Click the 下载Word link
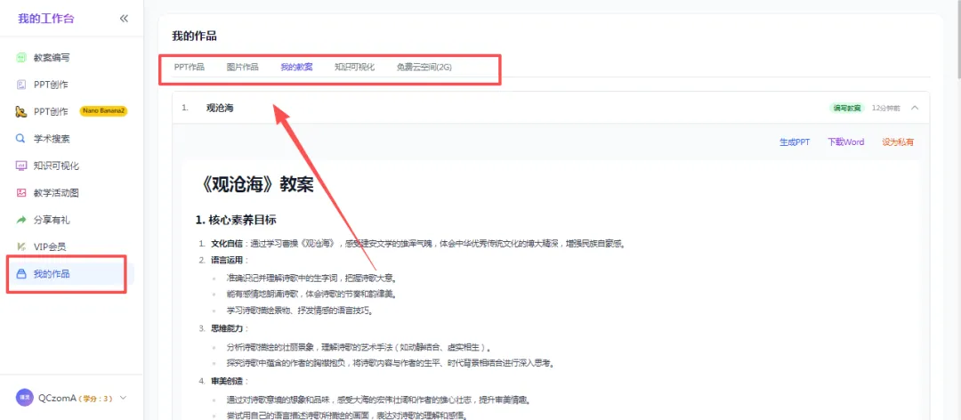The image size is (961, 420). (846, 141)
